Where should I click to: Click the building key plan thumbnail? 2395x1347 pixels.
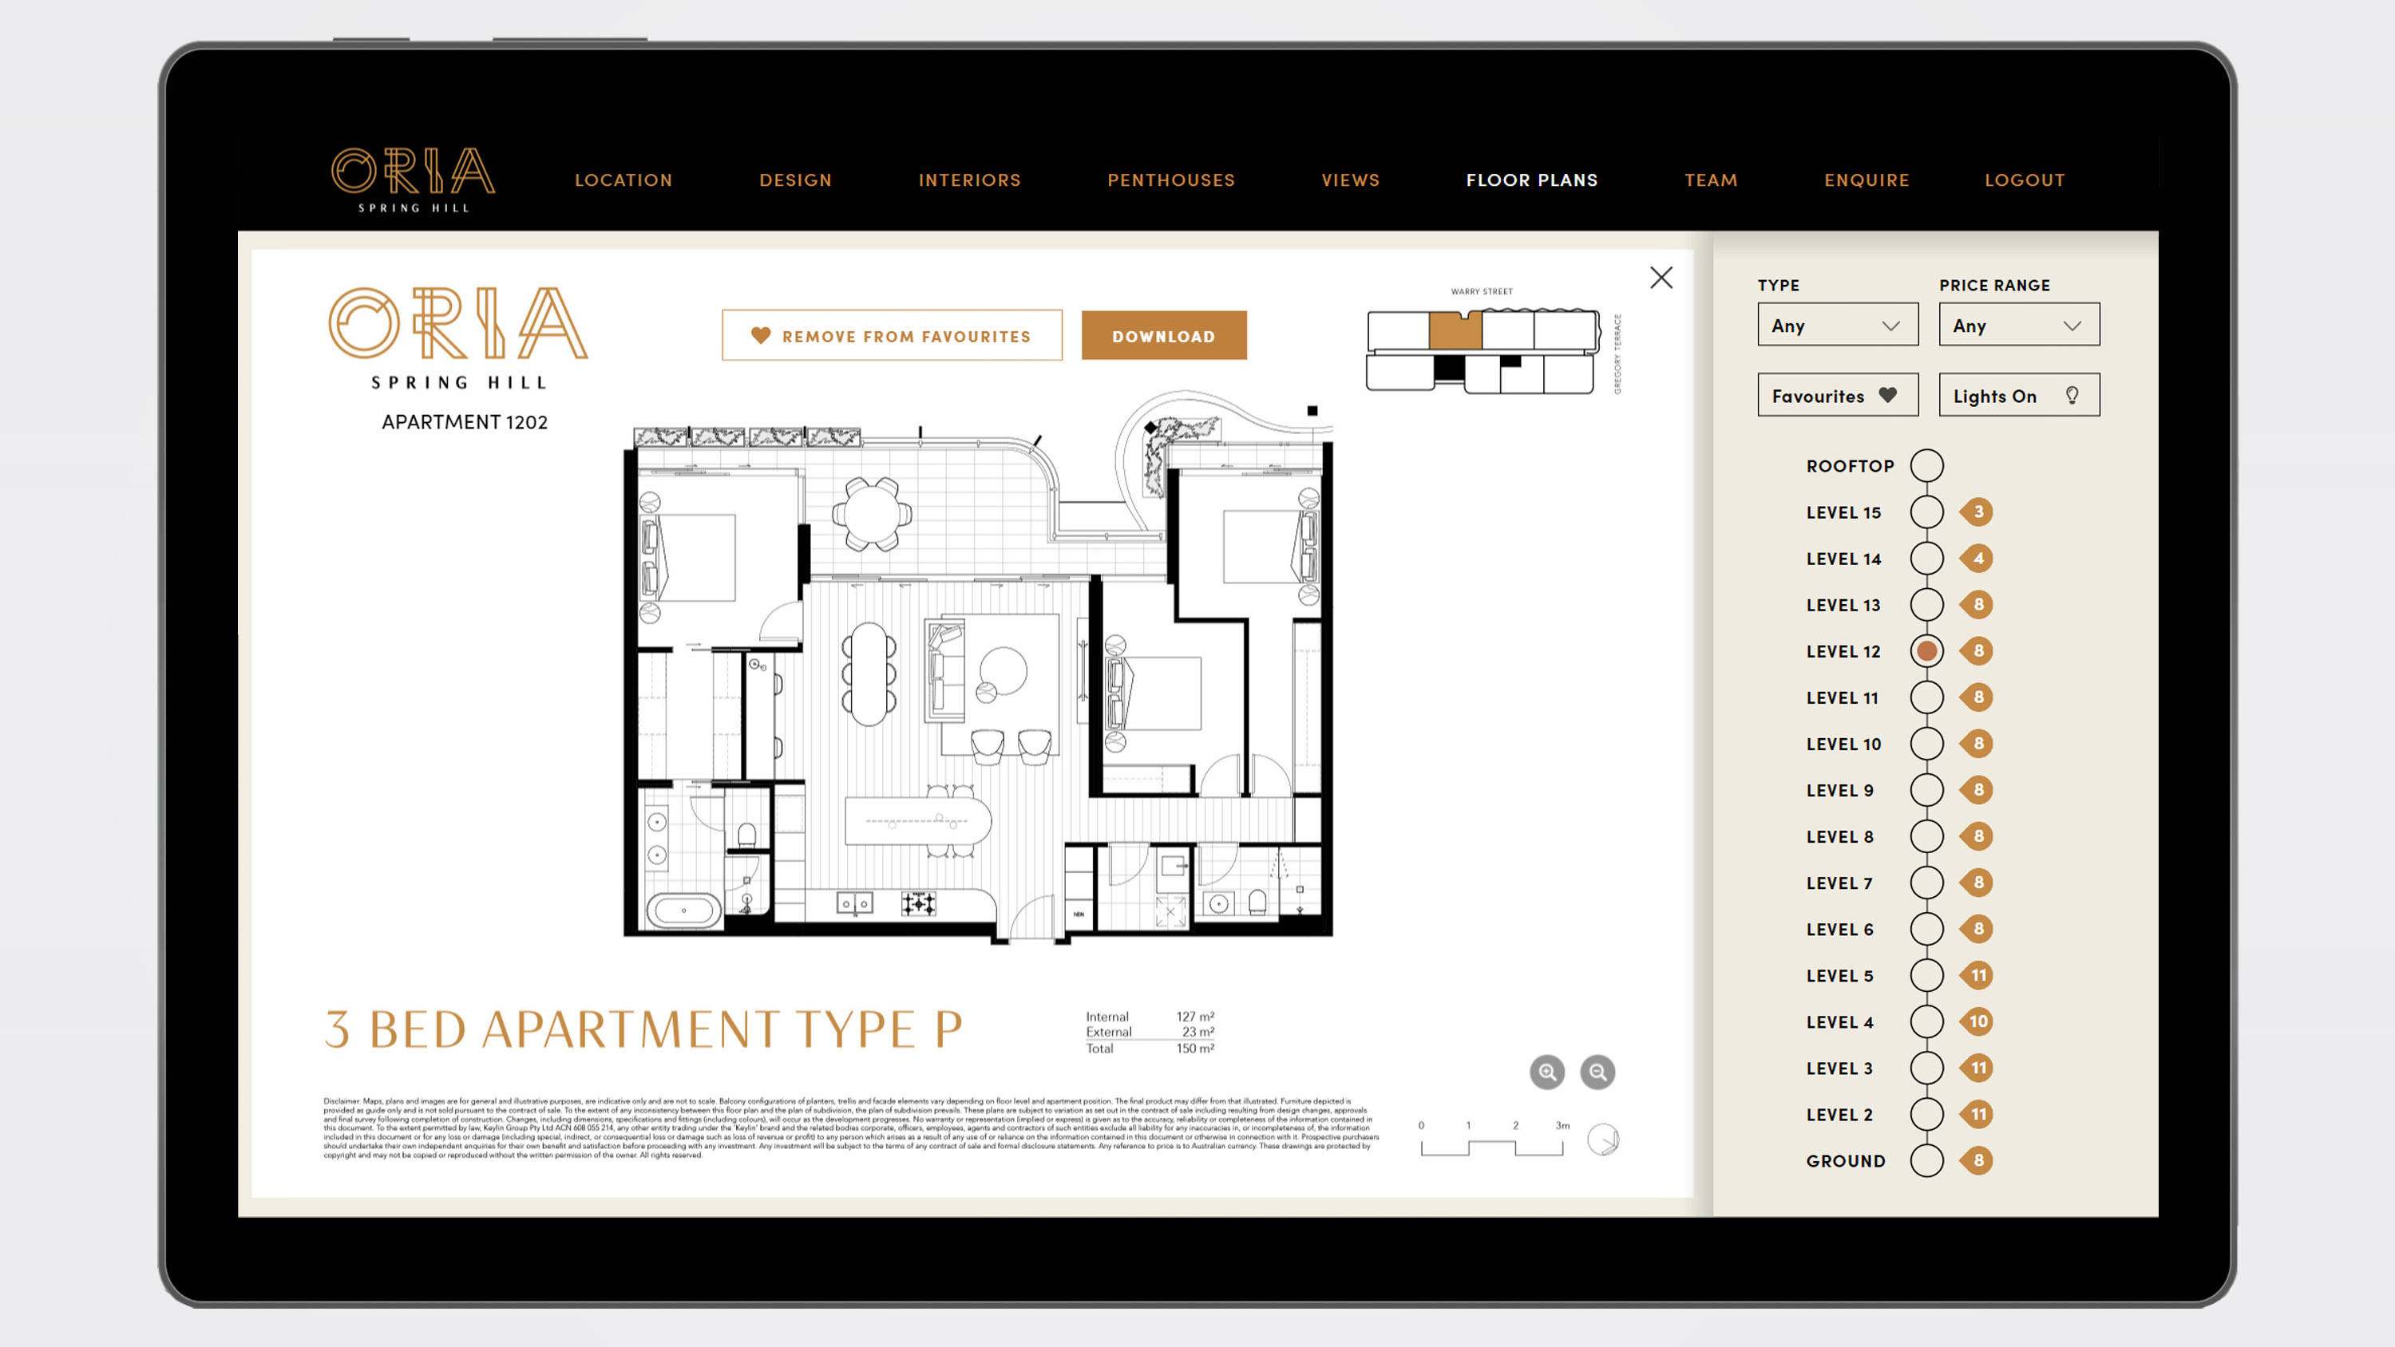coord(1482,351)
